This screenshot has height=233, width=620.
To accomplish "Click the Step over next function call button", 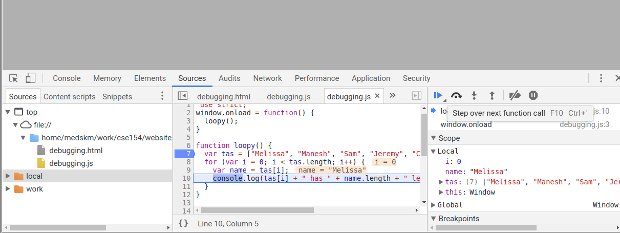I will [x=456, y=95].
